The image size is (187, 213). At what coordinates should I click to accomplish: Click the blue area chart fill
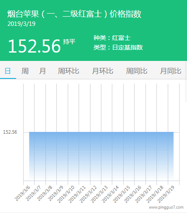[101, 156]
